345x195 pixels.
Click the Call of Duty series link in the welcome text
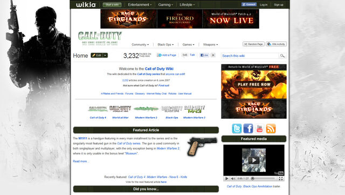pyautogui.click(x=149, y=74)
